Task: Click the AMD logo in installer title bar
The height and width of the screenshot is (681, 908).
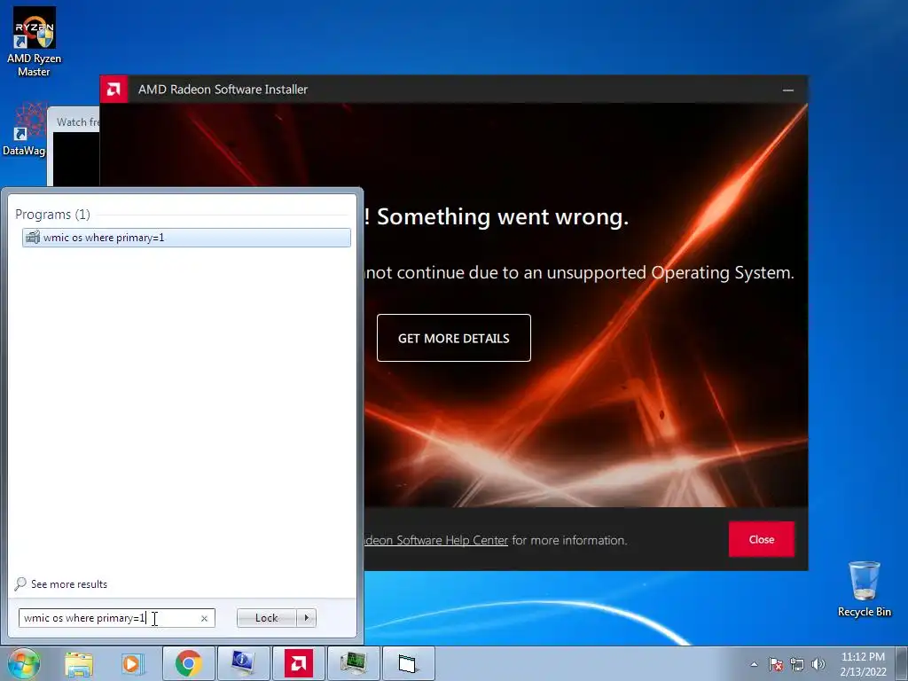Action: [x=113, y=90]
